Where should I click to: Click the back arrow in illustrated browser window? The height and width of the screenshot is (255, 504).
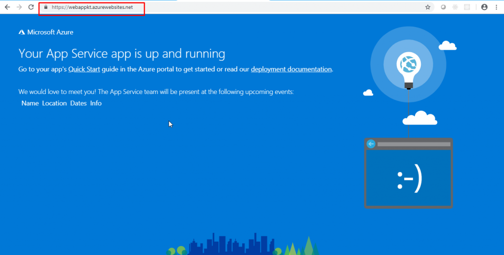point(371,144)
